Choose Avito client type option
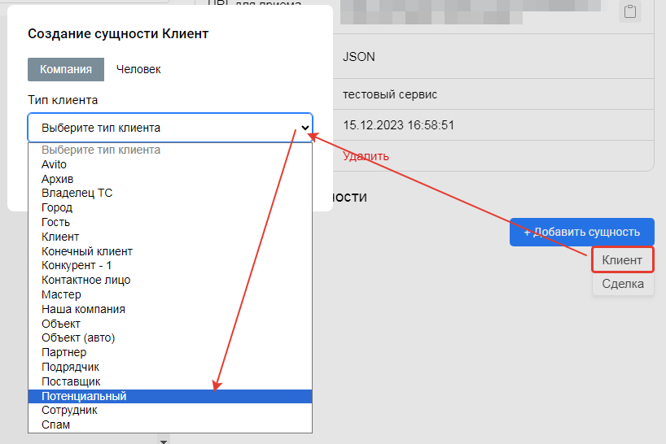The image size is (666, 444). [55, 164]
